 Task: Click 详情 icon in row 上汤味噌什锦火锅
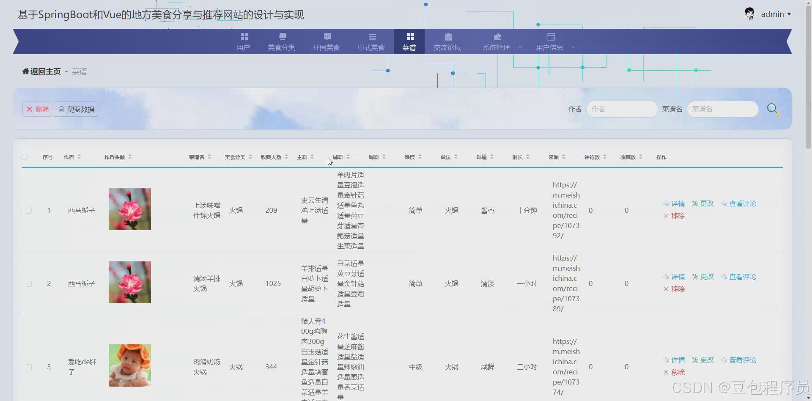pos(666,204)
